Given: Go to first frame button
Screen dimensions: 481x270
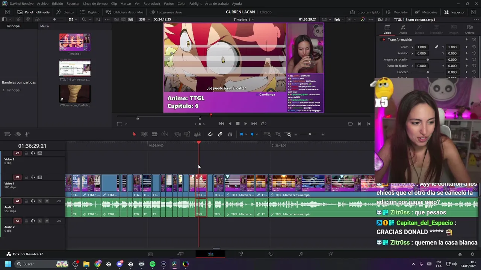Looking at the screenshot, I should coord(222,124).
